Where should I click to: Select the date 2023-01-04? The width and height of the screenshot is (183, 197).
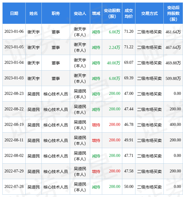14,62
